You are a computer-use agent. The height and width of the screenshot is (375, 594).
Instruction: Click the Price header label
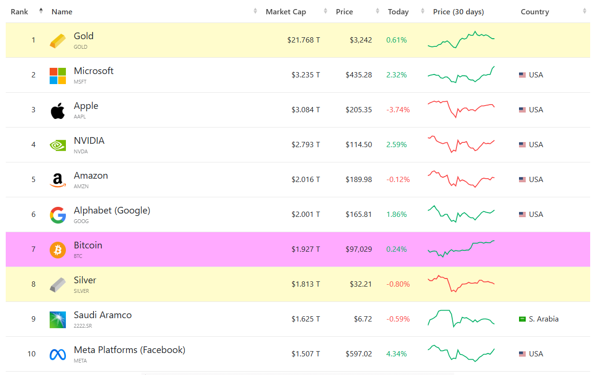click(344, 12)
